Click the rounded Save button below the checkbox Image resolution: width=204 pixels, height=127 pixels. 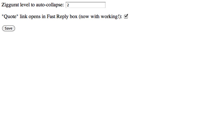click(9, 28)
